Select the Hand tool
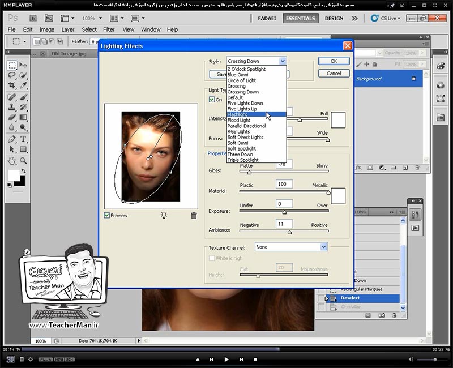The height and width of the screenshot is (368, 453). click(x=12, y=161)
